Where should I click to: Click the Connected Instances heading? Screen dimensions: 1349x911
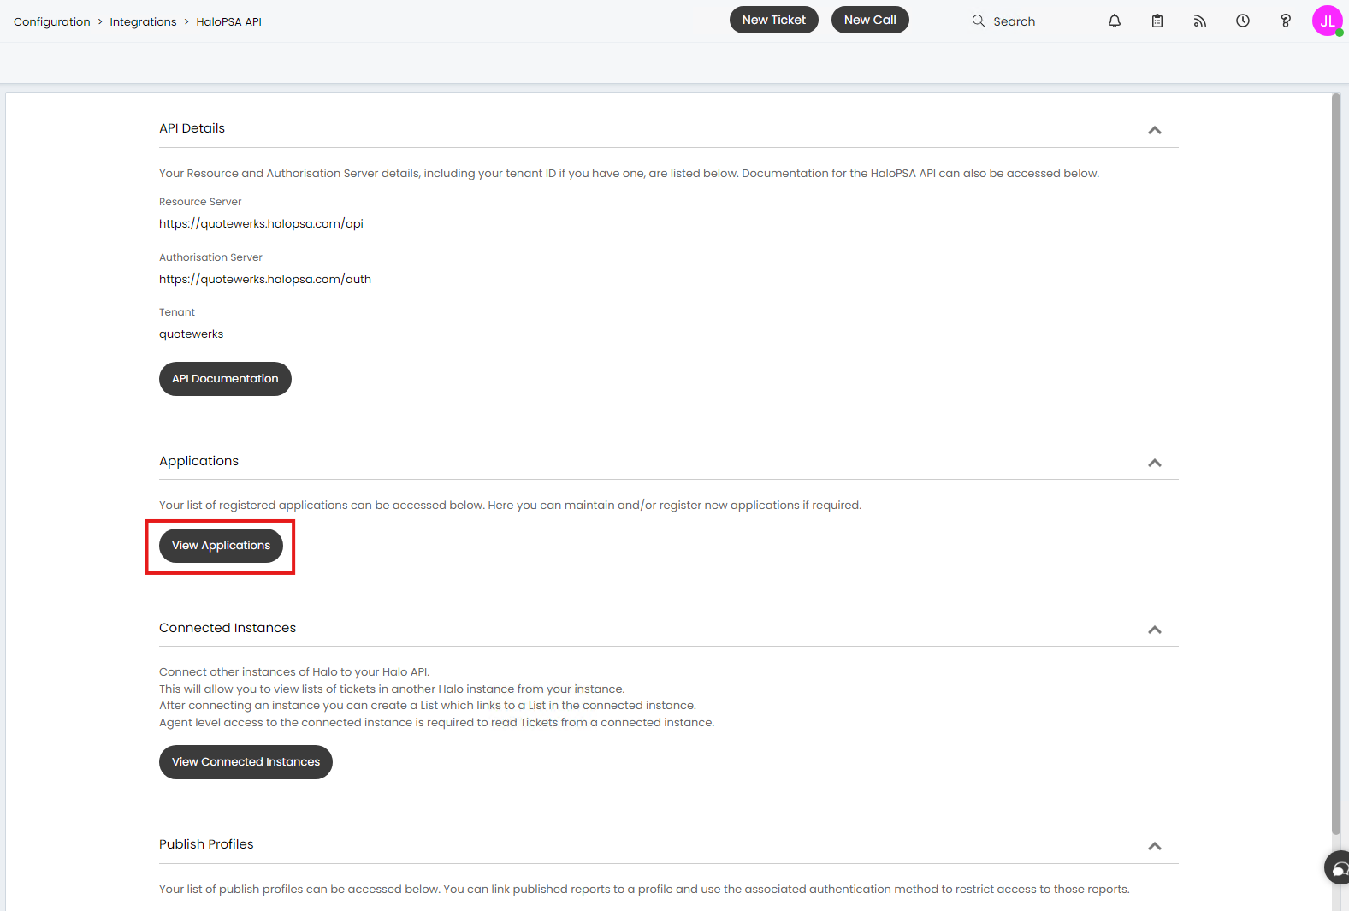click(x=228, y=628)
